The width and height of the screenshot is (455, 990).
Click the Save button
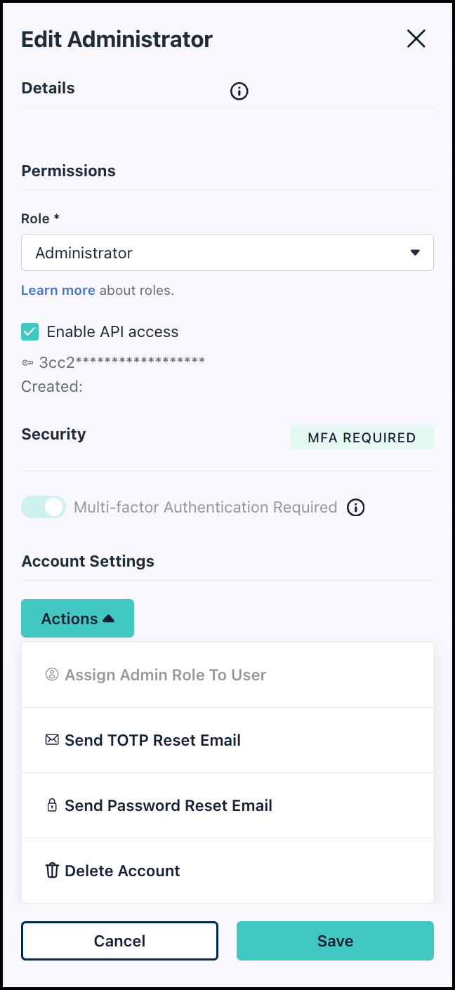pyautogui.click(x=335, y=941)
